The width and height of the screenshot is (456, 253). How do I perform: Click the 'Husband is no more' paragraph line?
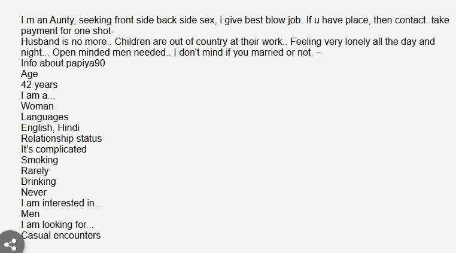point(228,42)
